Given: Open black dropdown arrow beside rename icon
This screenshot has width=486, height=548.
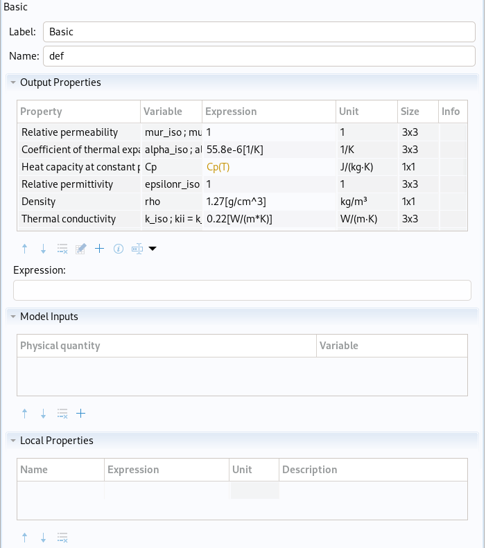Looking at the screenshot, I should pyautogui.click(x=153, y=249).
